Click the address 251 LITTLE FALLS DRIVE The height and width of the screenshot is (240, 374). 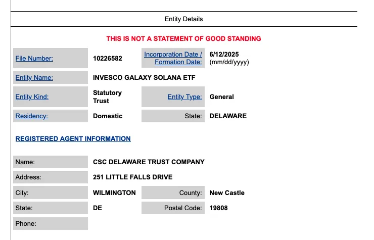[x=132, y=177]
